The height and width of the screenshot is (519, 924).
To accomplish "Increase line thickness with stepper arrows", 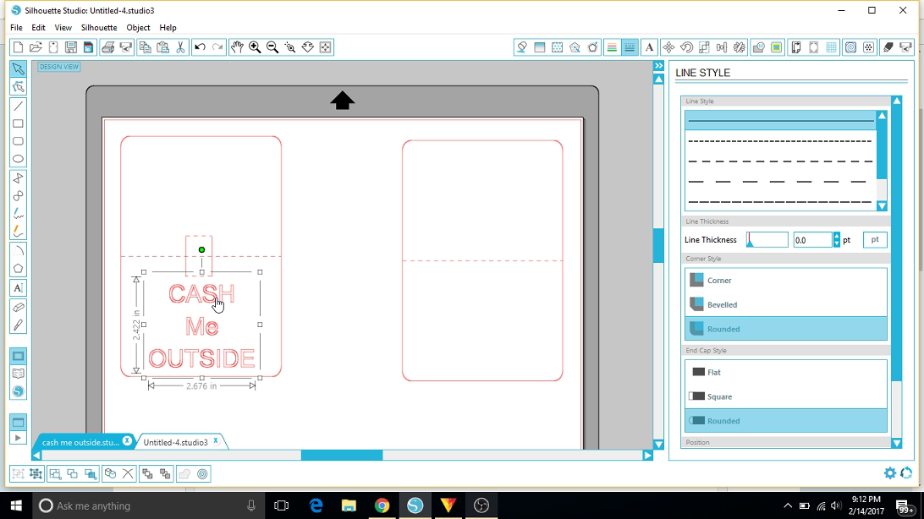I will click(836, 236).
